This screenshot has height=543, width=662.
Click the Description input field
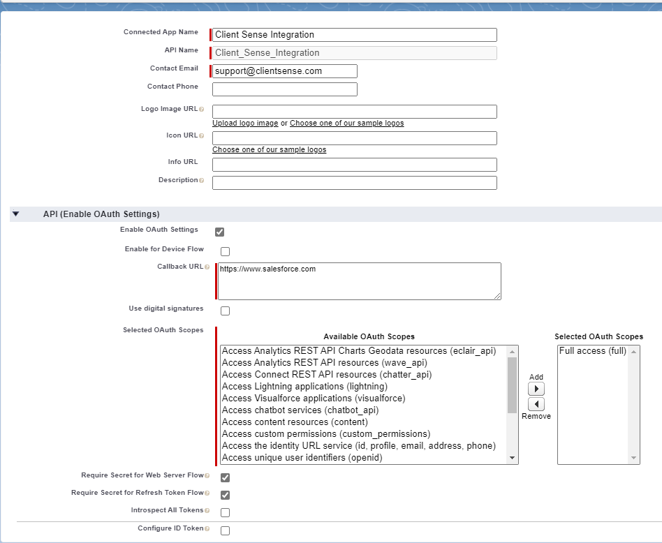(x=355, y=183)
